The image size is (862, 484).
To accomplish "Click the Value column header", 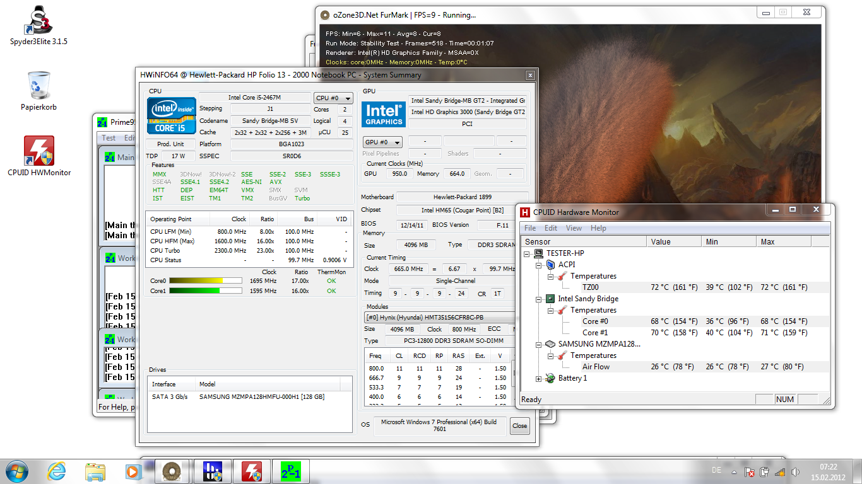I will tap(674, 241).
